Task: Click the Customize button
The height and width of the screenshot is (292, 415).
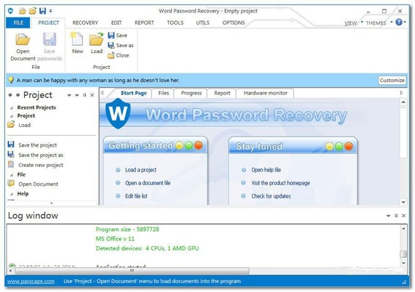Action: (392, 80)
